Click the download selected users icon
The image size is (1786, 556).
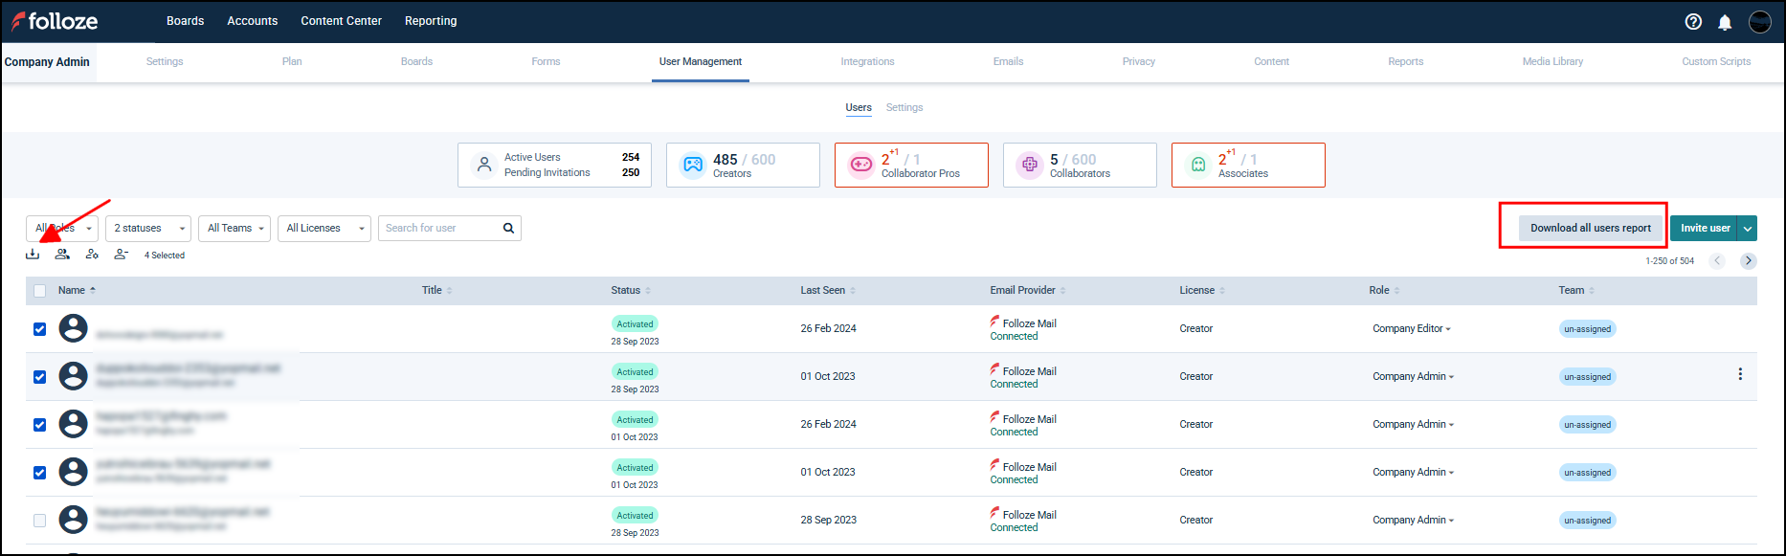[33, 255]
